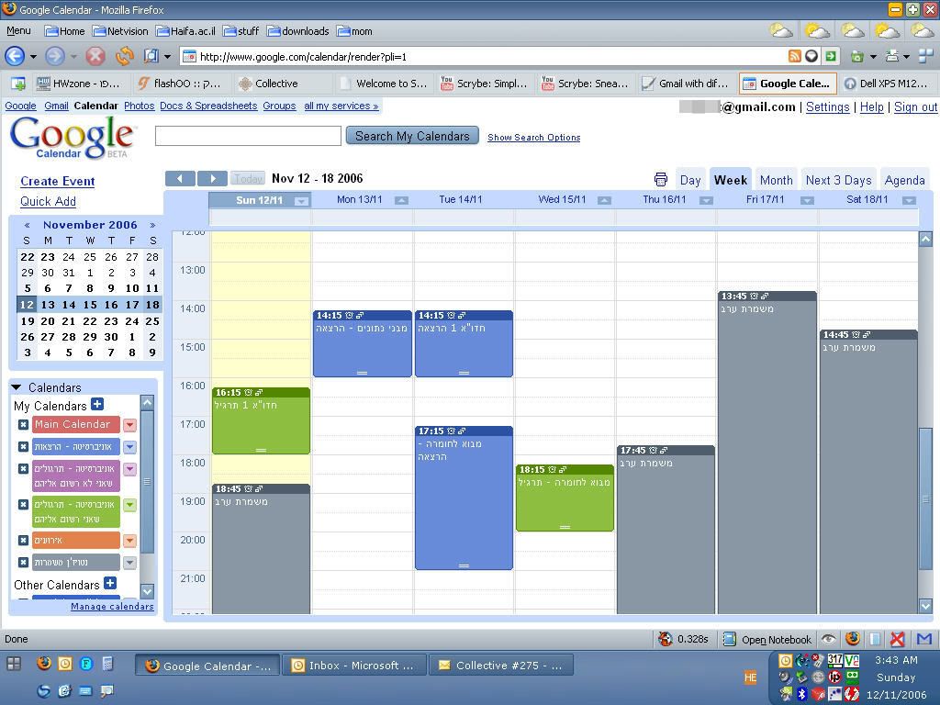The height and width of the screenshot is (705, 940).
Task: Click the plus icon beside Other Calendars
Action: [110, 583]
